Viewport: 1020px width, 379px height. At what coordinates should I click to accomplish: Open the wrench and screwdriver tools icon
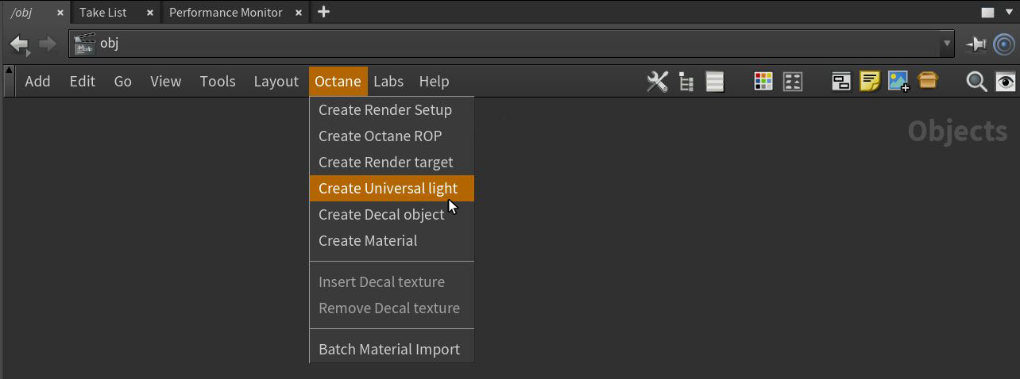657,82
